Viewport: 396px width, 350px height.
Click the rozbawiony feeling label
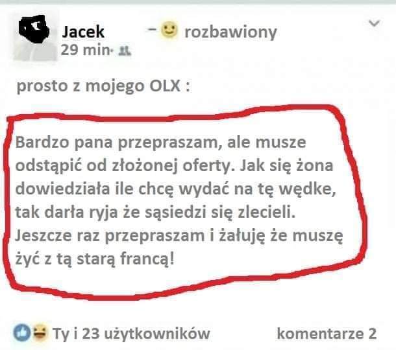[x=231, y=32]
